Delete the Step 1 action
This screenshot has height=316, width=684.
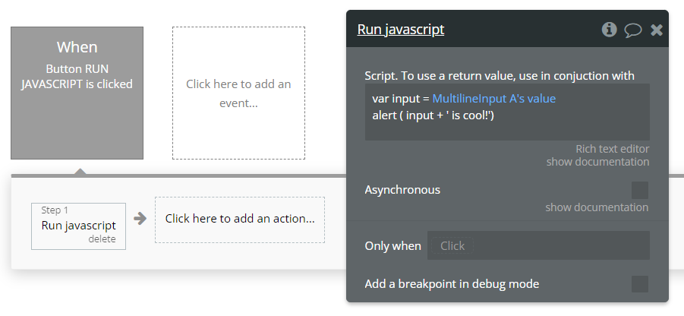pos(102,239)
